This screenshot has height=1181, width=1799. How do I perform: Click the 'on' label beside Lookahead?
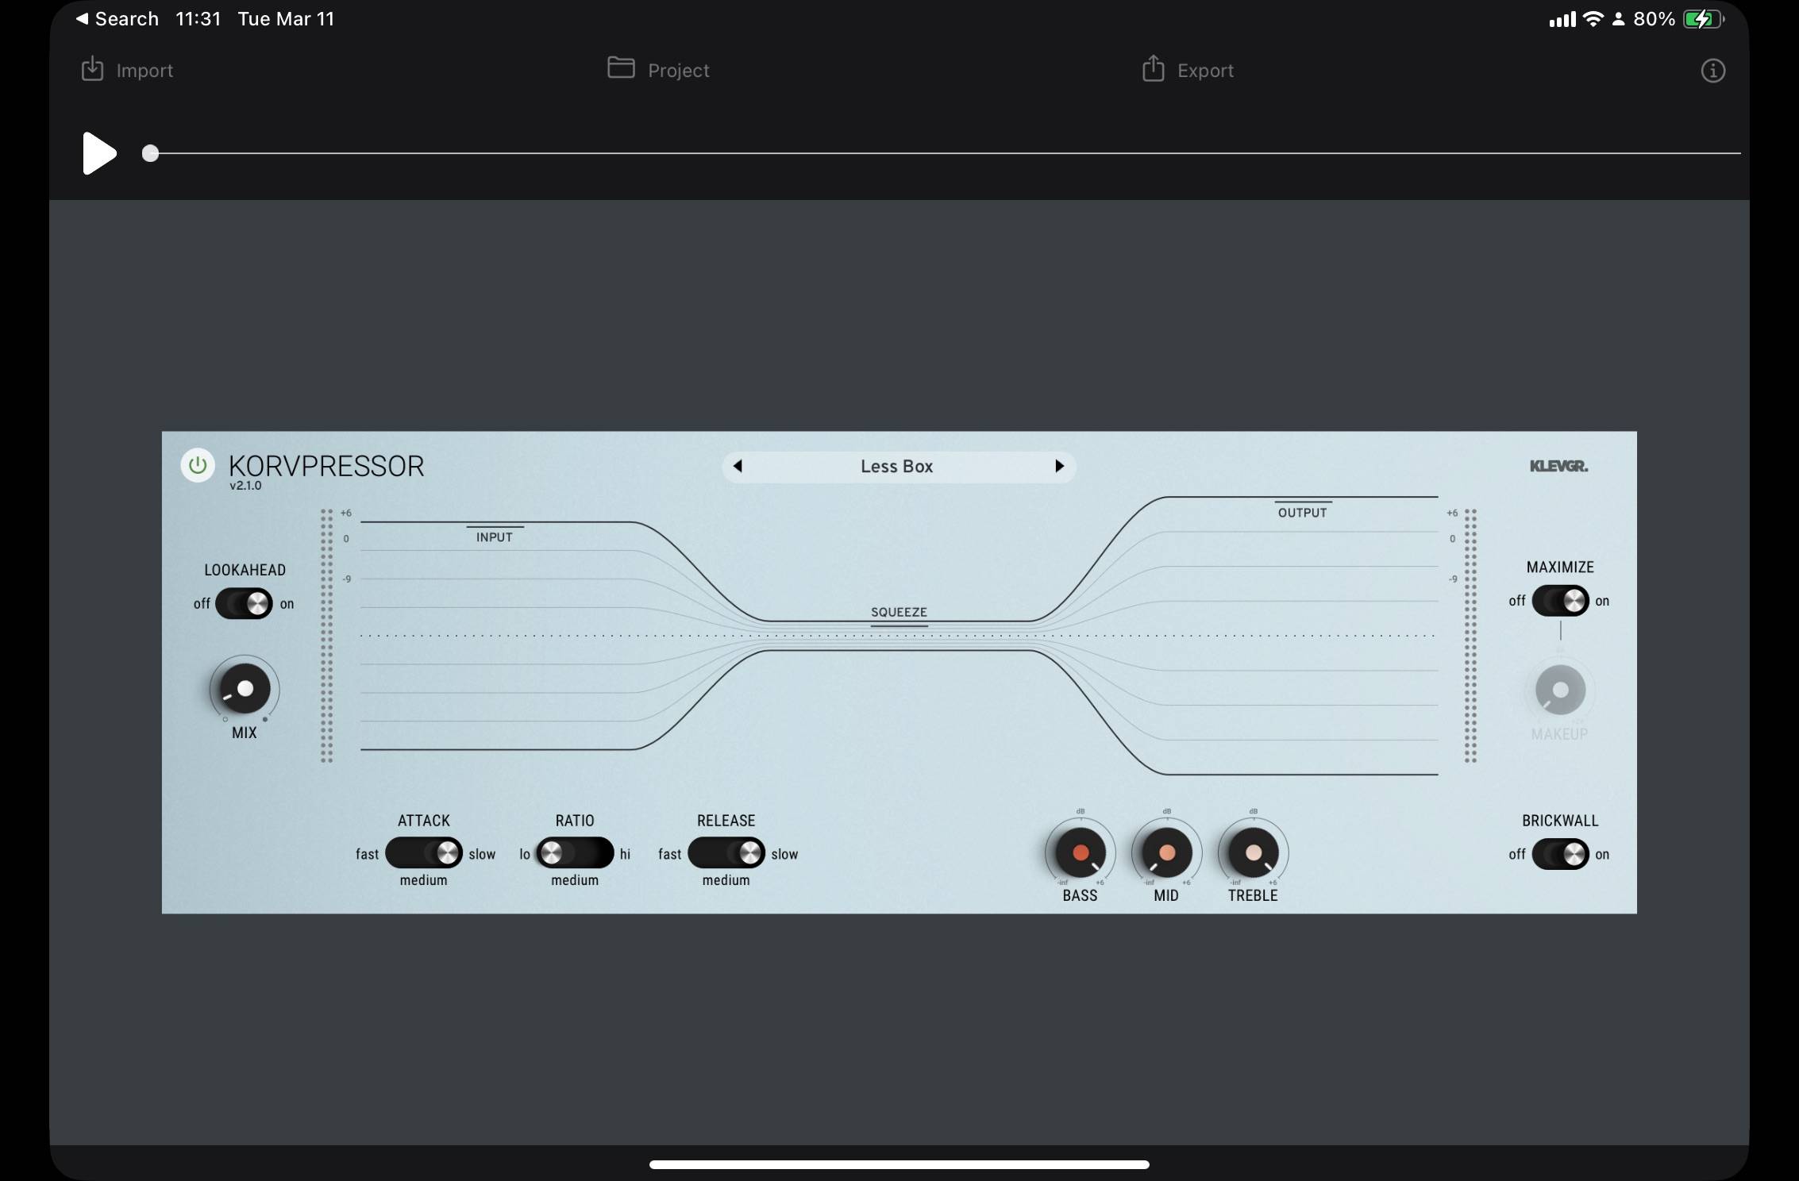click(287, 604)
